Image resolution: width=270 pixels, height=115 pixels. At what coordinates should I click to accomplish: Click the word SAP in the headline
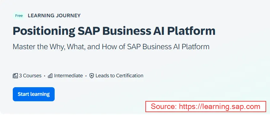click(x=89, y=31)
